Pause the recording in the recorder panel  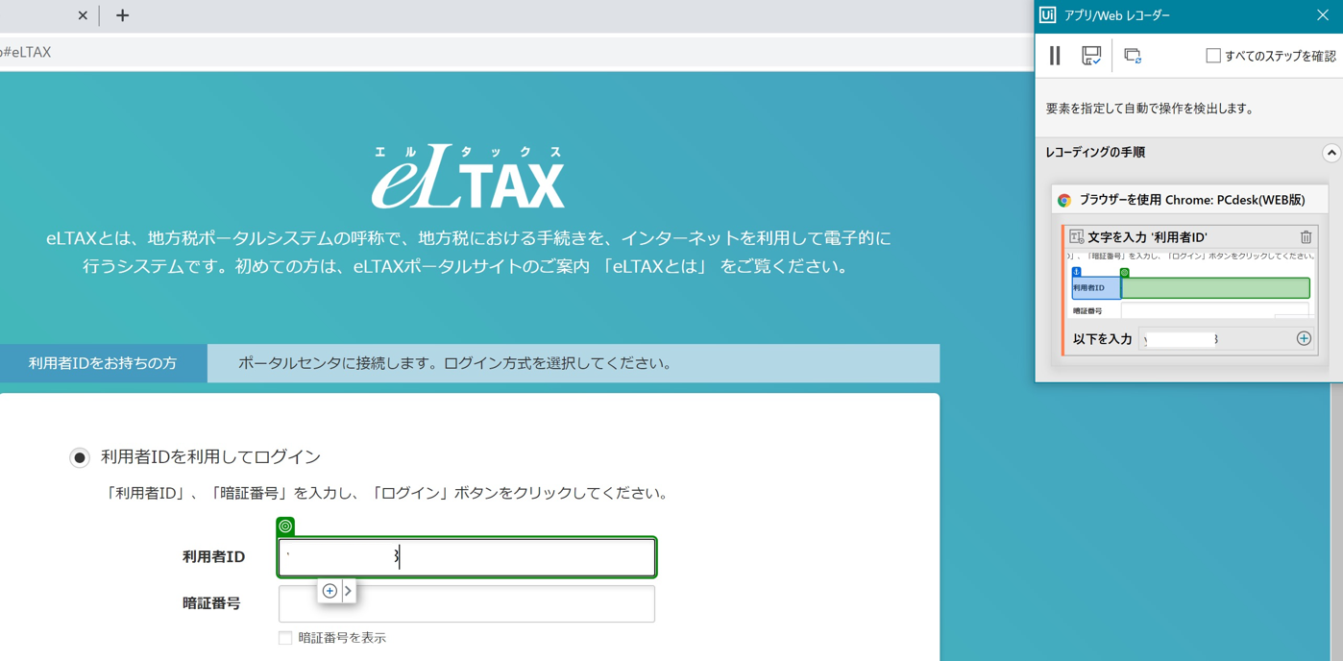click(x=1055, y=56)
